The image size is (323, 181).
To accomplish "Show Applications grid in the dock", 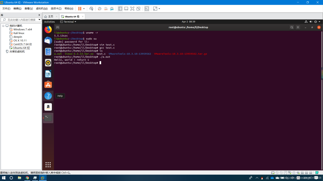I will [48, 165].
